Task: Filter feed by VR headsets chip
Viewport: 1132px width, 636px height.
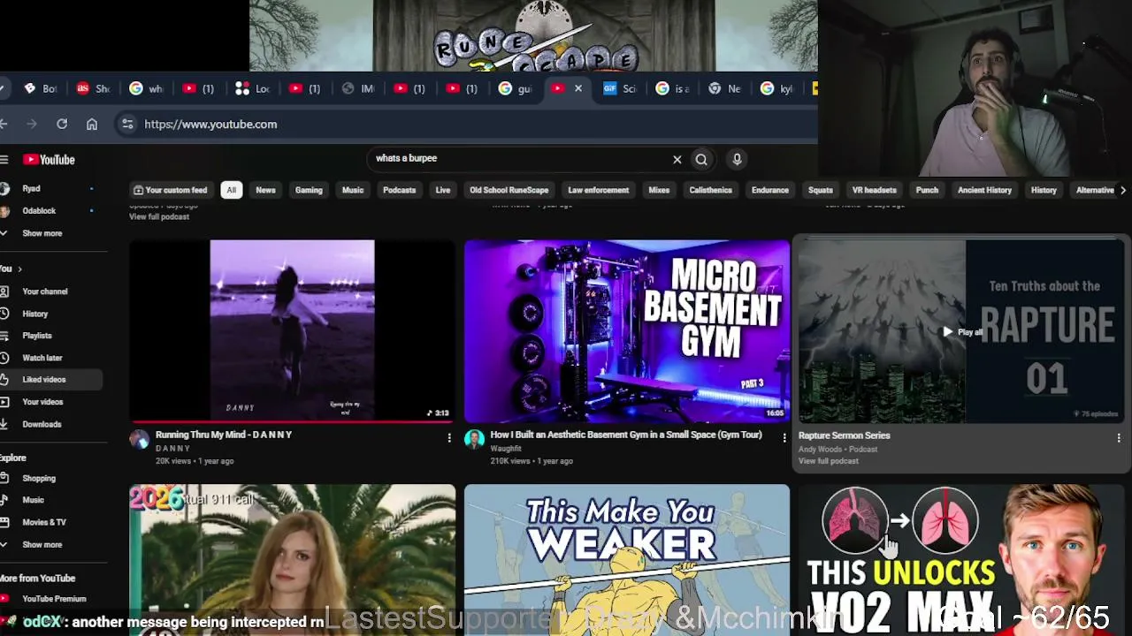Action: pyautogui.click(x=874, y=190)
